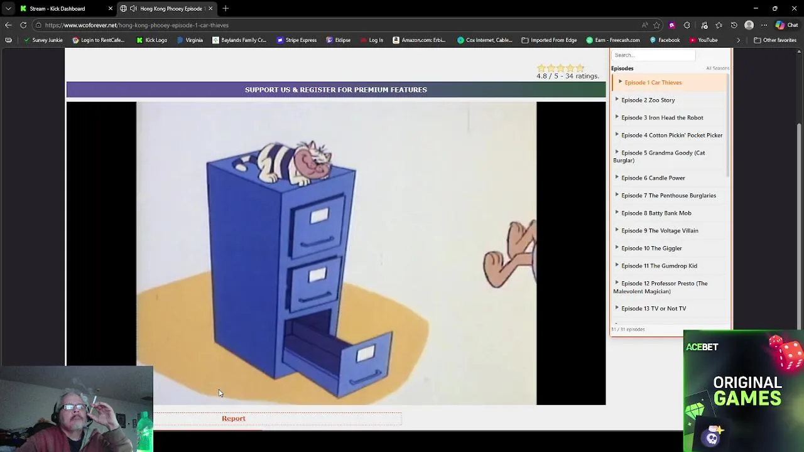
Task: Open the Baylands Family Cr... bookmark
Action: (x=239, y=40)
